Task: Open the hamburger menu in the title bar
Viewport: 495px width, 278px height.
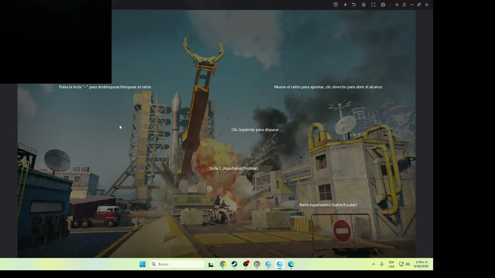Action: [404, 5]
